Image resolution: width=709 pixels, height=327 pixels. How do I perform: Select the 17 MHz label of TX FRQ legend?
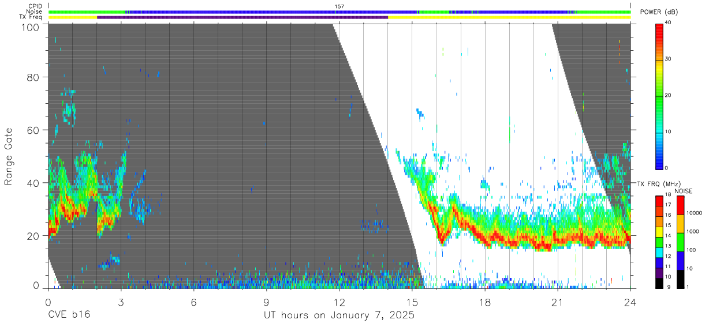(669, 205)
